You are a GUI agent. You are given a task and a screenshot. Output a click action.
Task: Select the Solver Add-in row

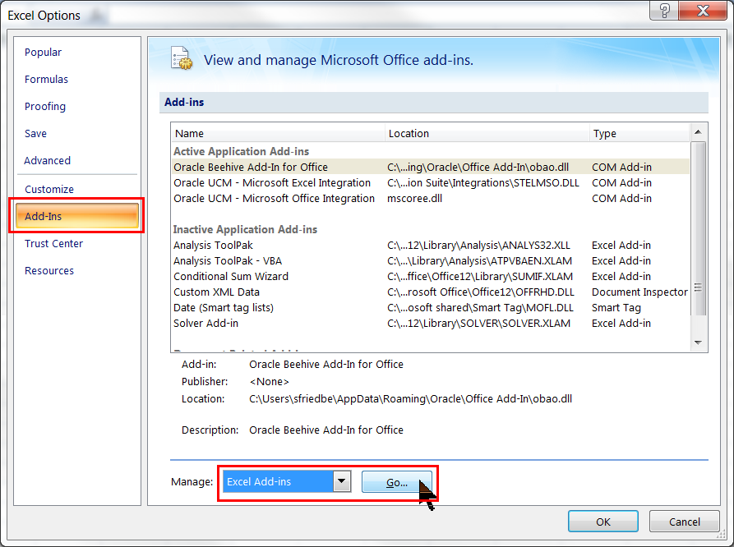206,324
